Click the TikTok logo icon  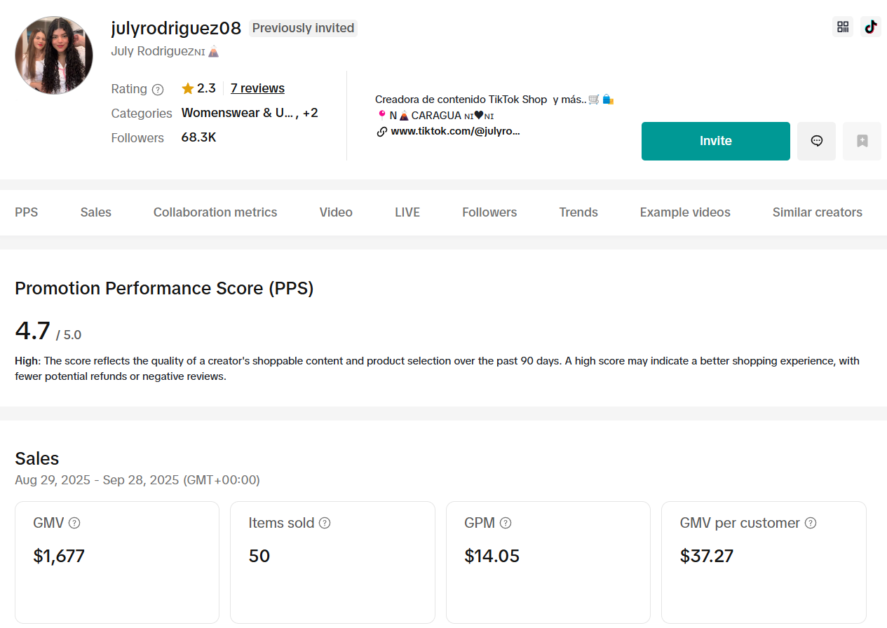pyautogui.click(x=870, y=27)
